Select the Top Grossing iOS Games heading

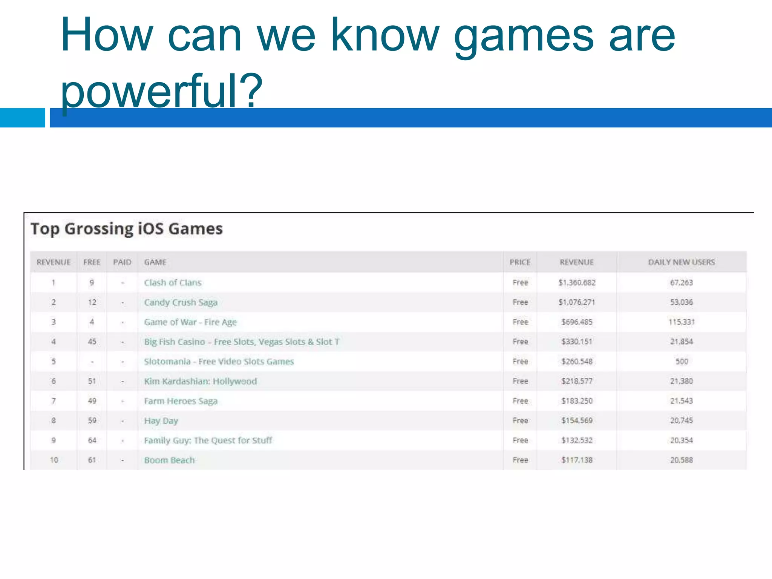tap(127, 229)
